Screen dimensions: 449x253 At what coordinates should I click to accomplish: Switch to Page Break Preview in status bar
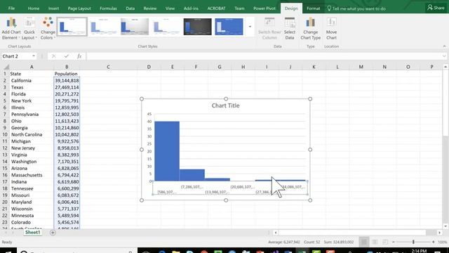point(385,242)
